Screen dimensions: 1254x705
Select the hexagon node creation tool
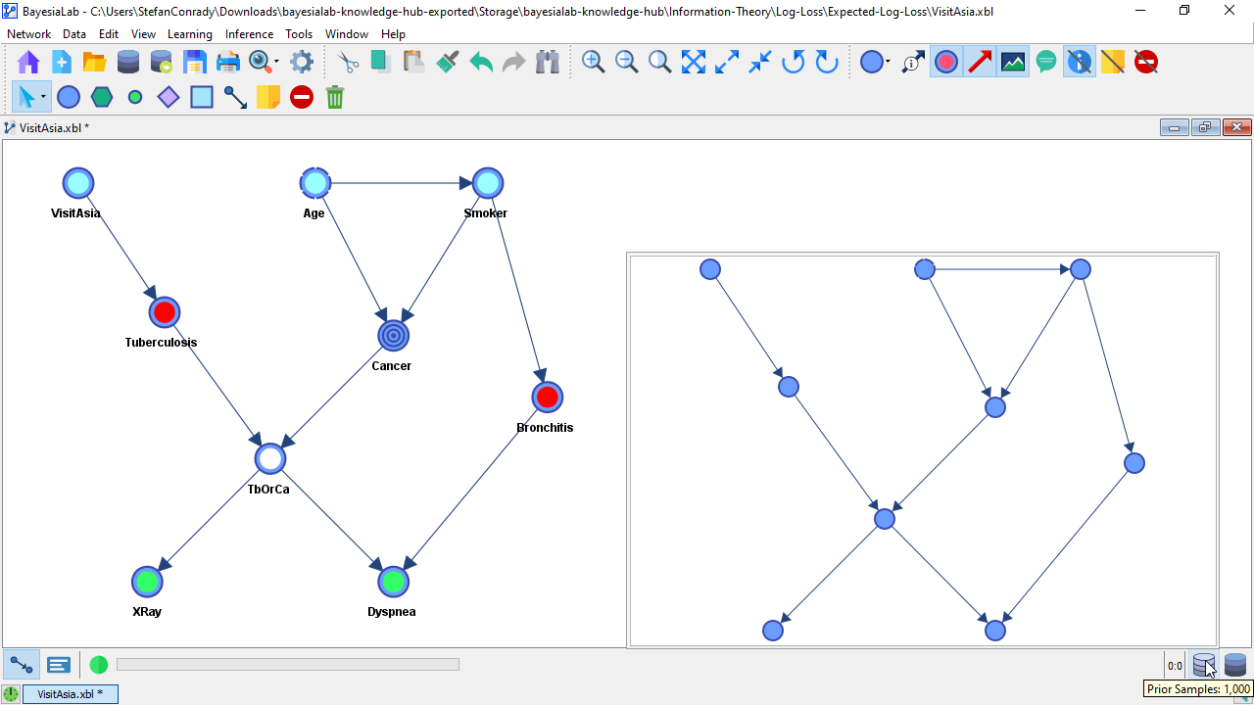[x=102, y=97]
